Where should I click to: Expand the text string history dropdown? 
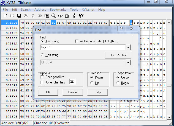(x=128, y=47)
